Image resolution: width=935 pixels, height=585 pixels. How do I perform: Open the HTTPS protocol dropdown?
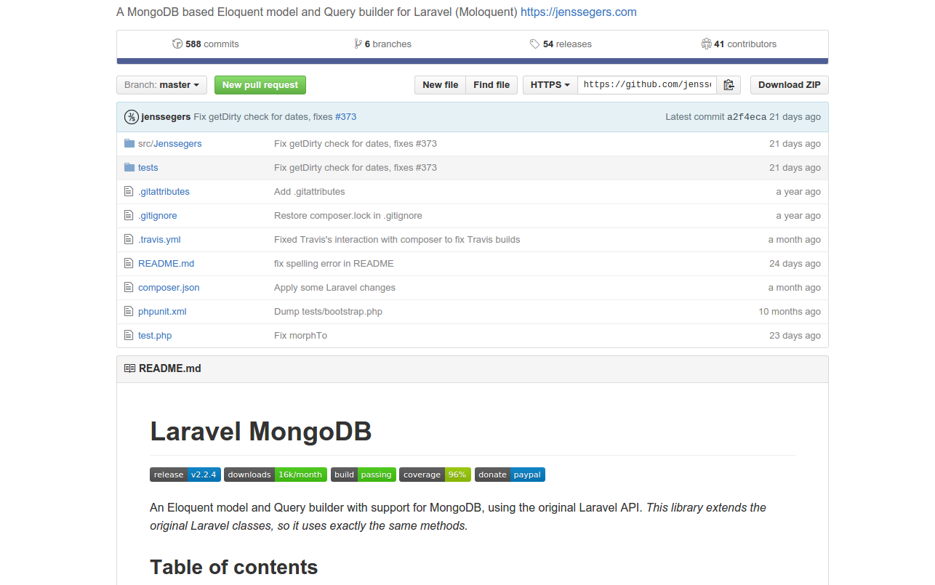550,85
